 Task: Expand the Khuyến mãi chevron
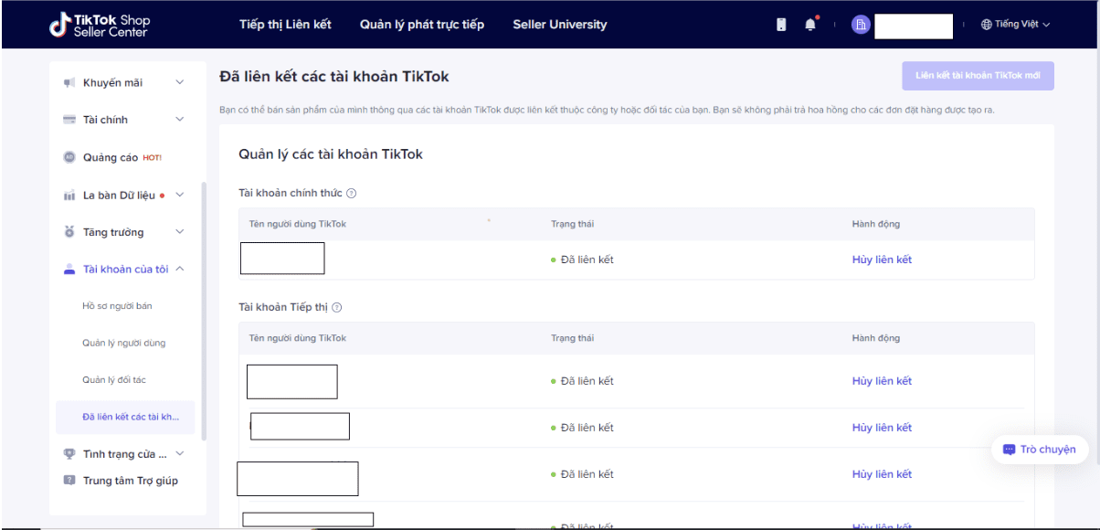[180, 83]
